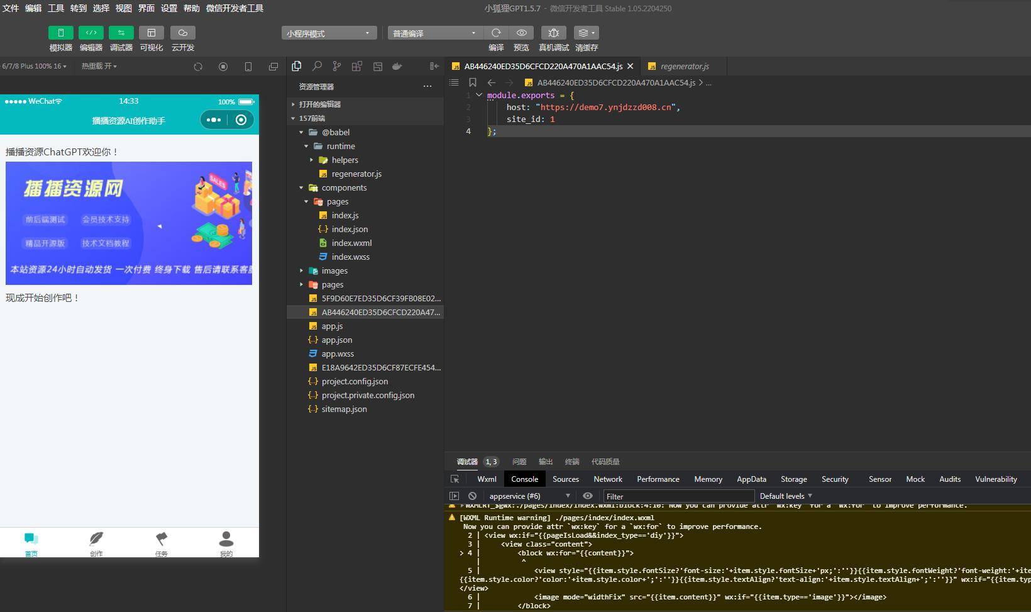Open the source control branch icon

(337, 66)
